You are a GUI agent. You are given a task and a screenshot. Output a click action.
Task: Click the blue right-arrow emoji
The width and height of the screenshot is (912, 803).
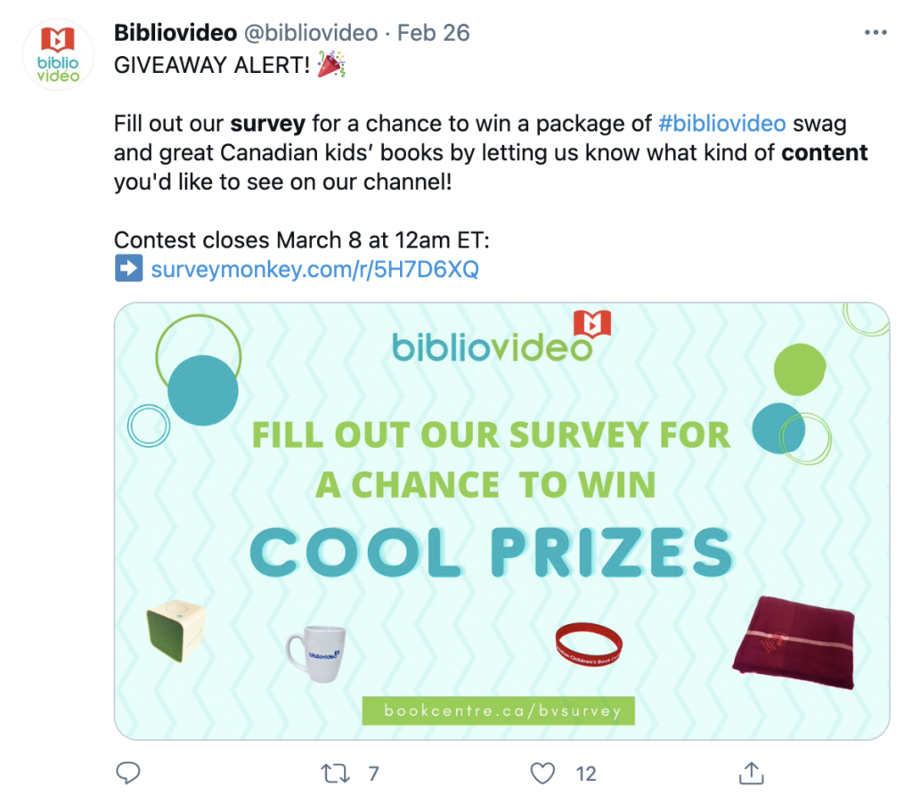tap(128, 268)
